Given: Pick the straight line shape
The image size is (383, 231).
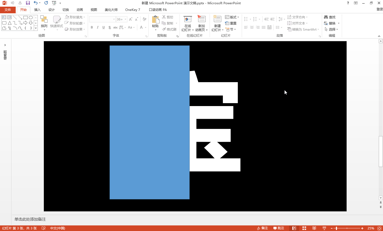Looking at the screenshot, I should pos(15,18).
